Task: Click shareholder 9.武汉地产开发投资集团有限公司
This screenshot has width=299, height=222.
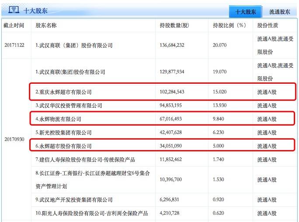Action: pyautogui.click(x=74, y=200)
